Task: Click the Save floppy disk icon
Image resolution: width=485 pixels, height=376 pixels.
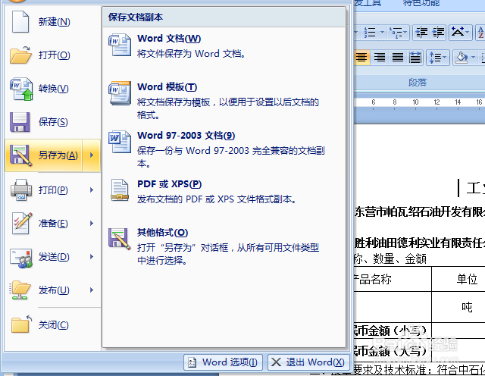Action: tap(20, 122)
